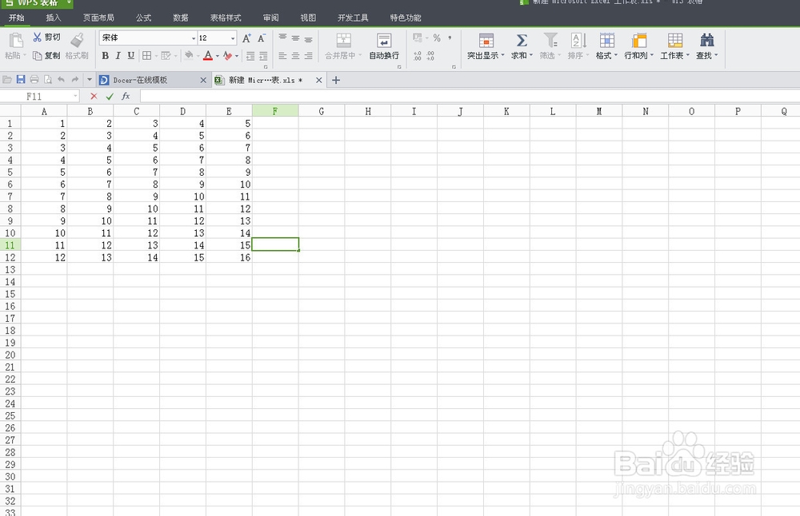Apply percent number style
The height and width of the screenshot is (516, 800).
click(x=437, y=38)
